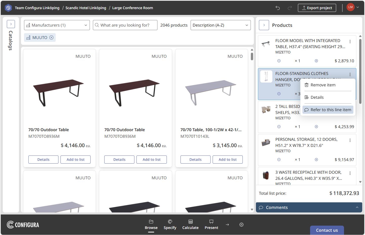Expand the user account chevron
Viewport: 365px width, 235px height.
click(358, 7)
